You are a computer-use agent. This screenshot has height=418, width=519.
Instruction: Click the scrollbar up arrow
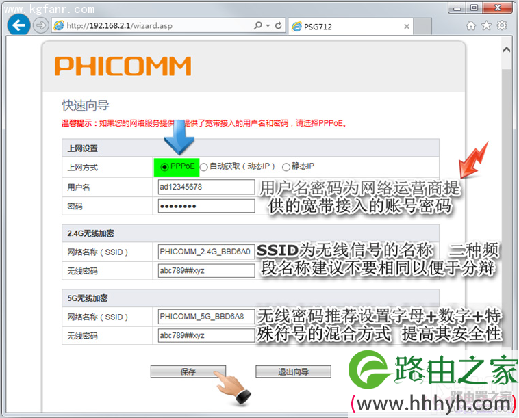click(507, 50)
